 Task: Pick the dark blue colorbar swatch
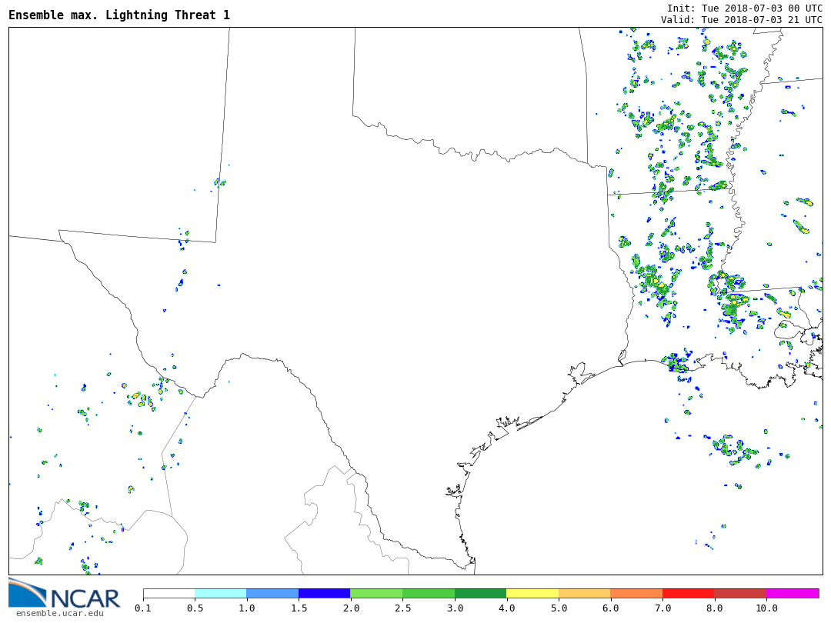[324, 594]
